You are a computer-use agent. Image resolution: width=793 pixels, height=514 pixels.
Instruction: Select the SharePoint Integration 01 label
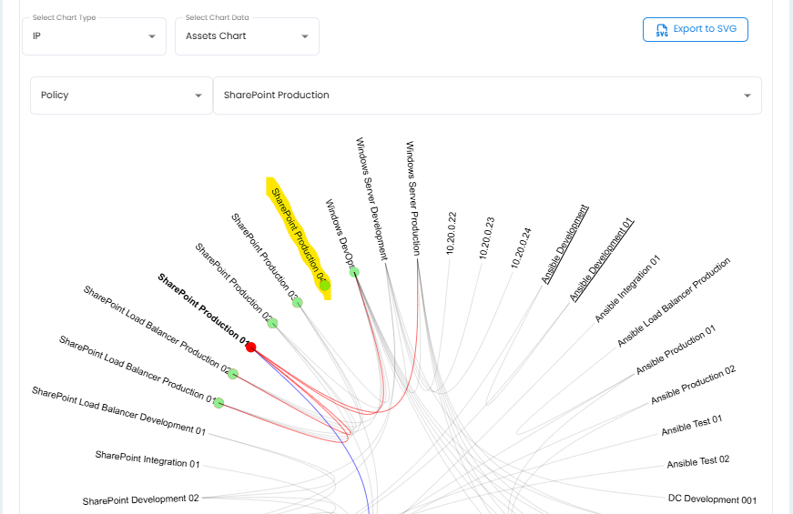(x=147, y=459)
